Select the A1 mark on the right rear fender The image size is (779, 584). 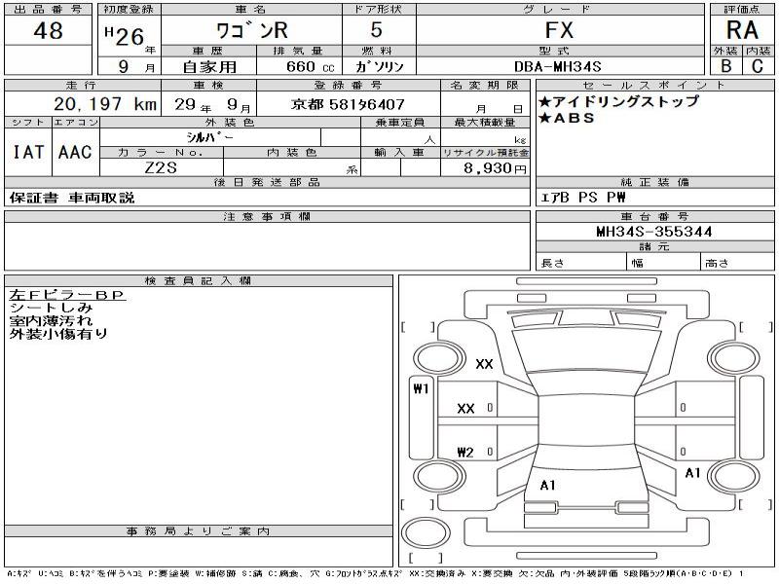[692, 473]
